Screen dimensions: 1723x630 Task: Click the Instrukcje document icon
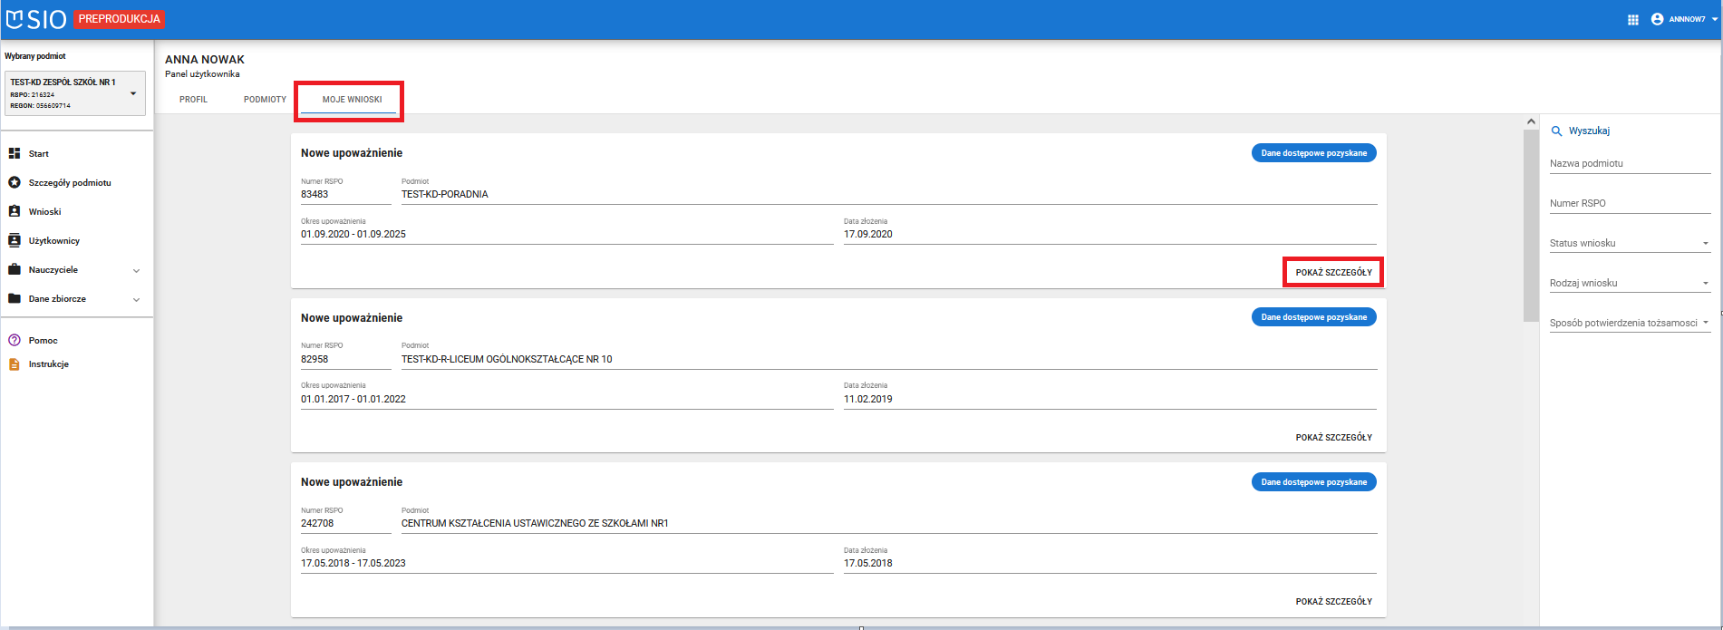tap(15, 364)
